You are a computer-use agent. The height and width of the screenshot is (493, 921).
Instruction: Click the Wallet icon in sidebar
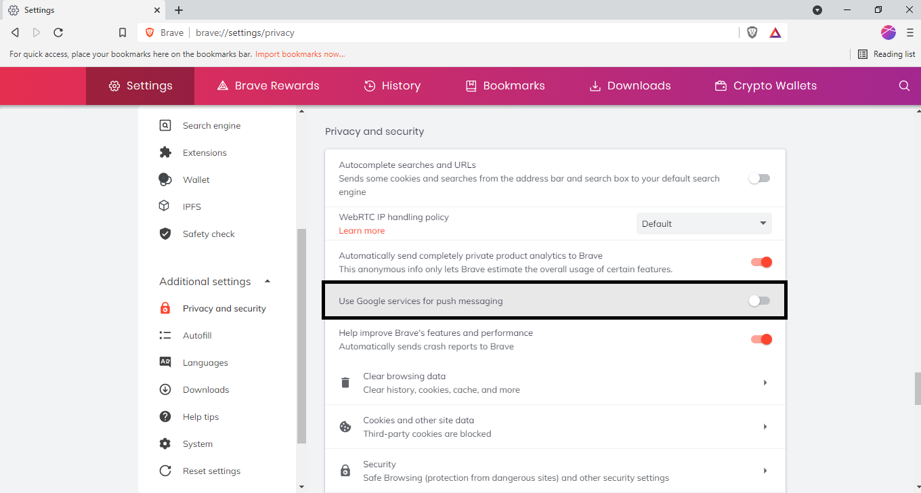pyautogui.click(x=165, y=179)
